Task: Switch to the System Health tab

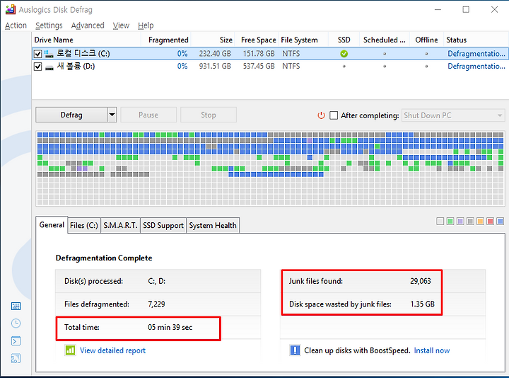Action: coord(213,225)
